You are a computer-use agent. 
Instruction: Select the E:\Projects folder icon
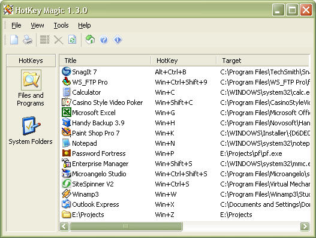(67, 215)
